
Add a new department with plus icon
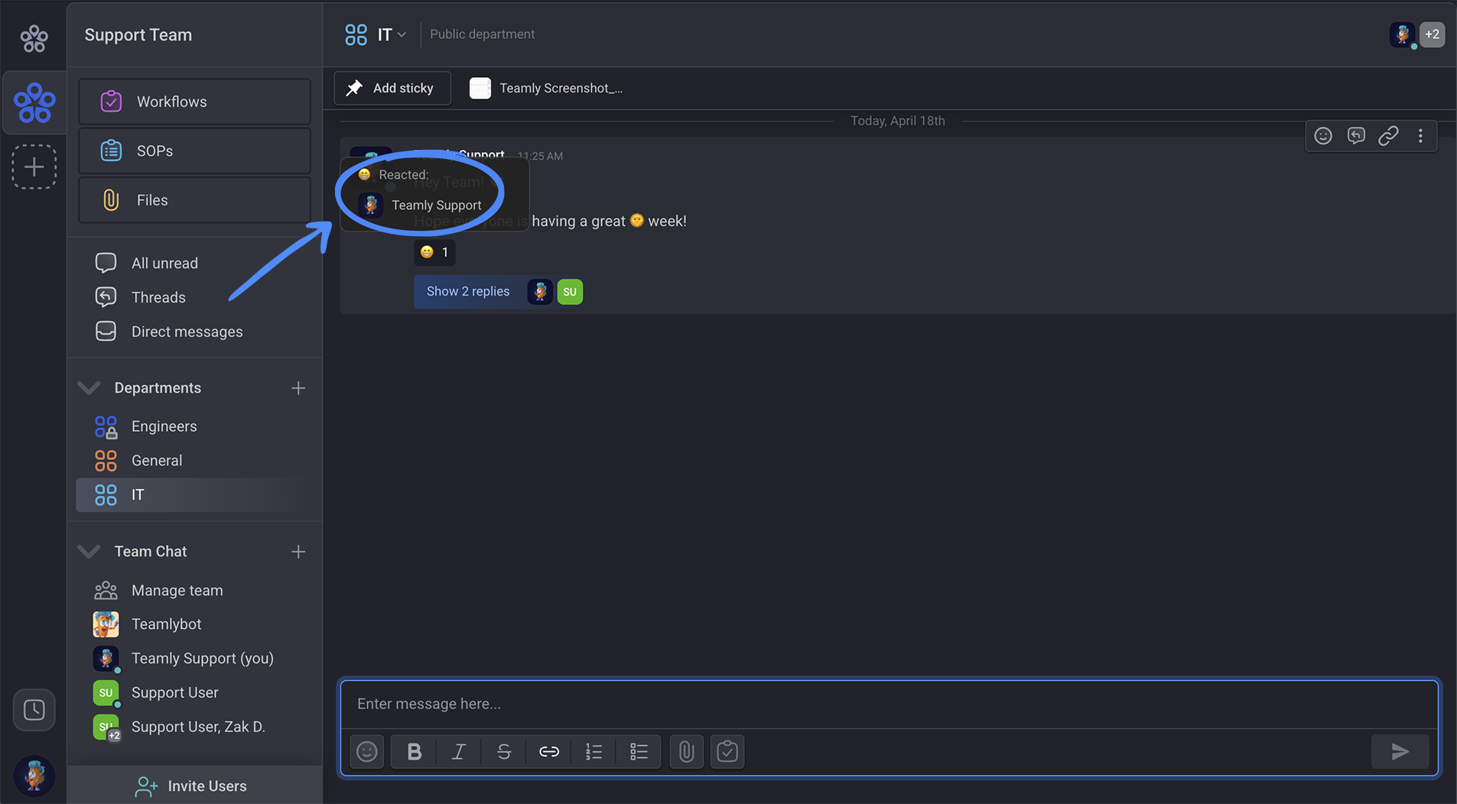[298, 388]
